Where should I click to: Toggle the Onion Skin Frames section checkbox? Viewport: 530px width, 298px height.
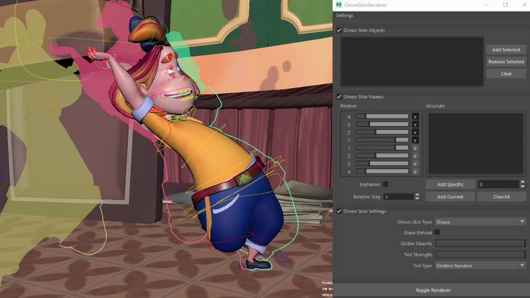pyautogui.click(x=339, y=97)
